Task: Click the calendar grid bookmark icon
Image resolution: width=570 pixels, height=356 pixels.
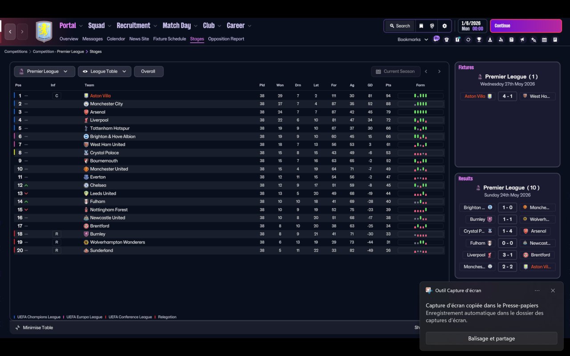Action: [544, 40]
